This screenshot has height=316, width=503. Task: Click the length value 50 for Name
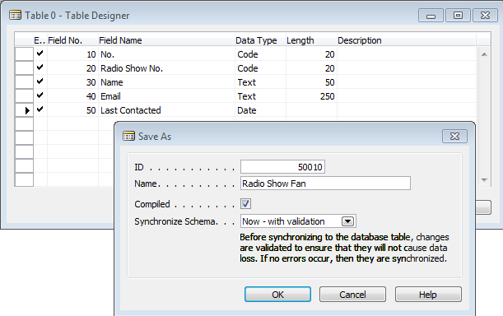click(311, 82)
